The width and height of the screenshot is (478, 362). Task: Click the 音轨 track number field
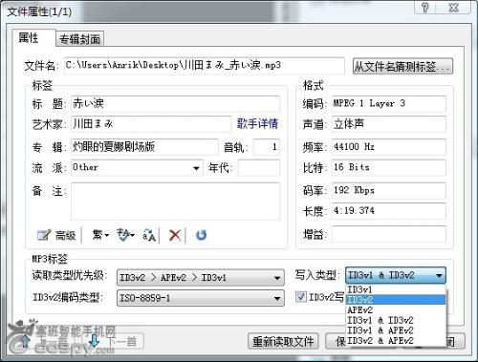tap(267, 147)
